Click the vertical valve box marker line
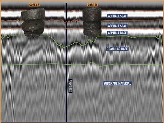Screen dimensions: 164x123 click(66, 62)
